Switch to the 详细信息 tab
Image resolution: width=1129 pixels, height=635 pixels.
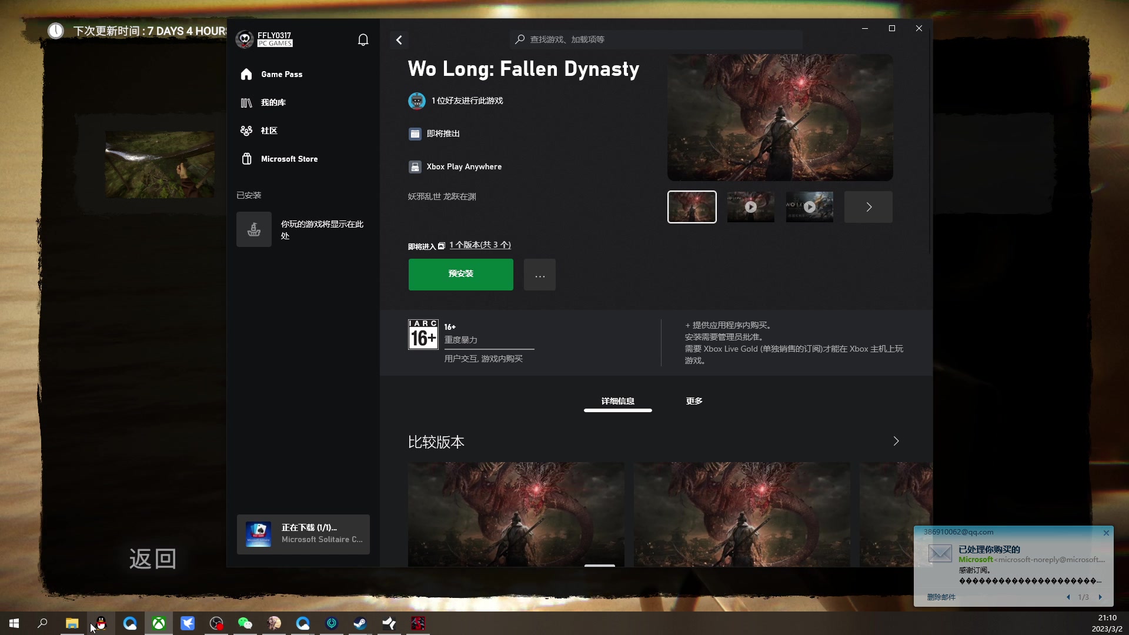618,402
